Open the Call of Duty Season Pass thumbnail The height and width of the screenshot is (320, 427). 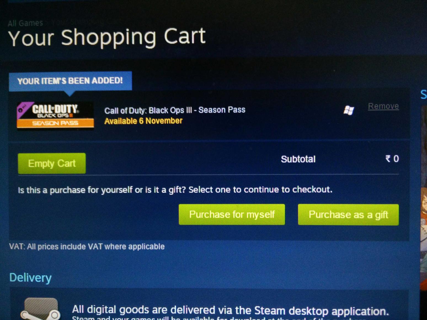point(55,115)
